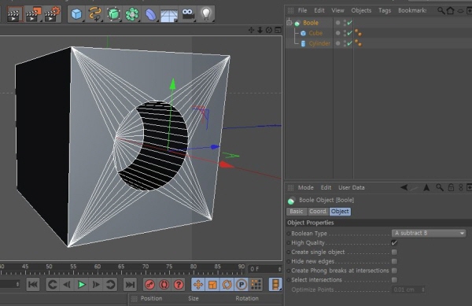Open the Objects menu
Viewport: 472px width, 306px height.
pyautogui.click(x=361, y=10)
